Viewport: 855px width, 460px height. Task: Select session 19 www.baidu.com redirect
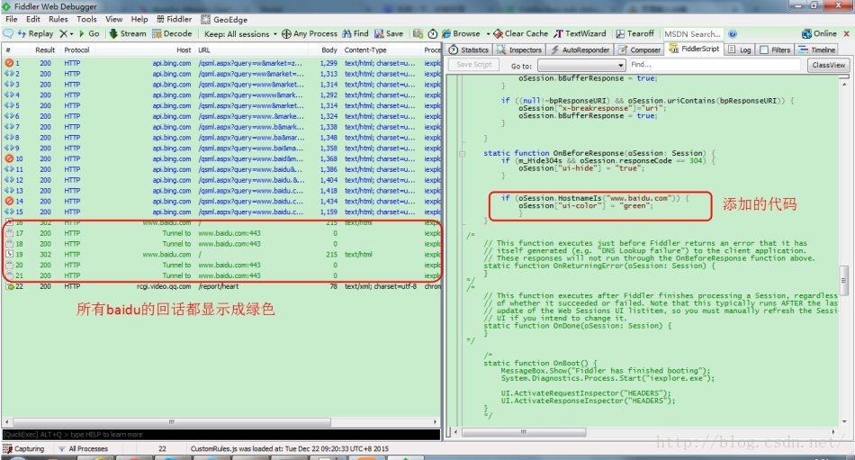[220, 254]
